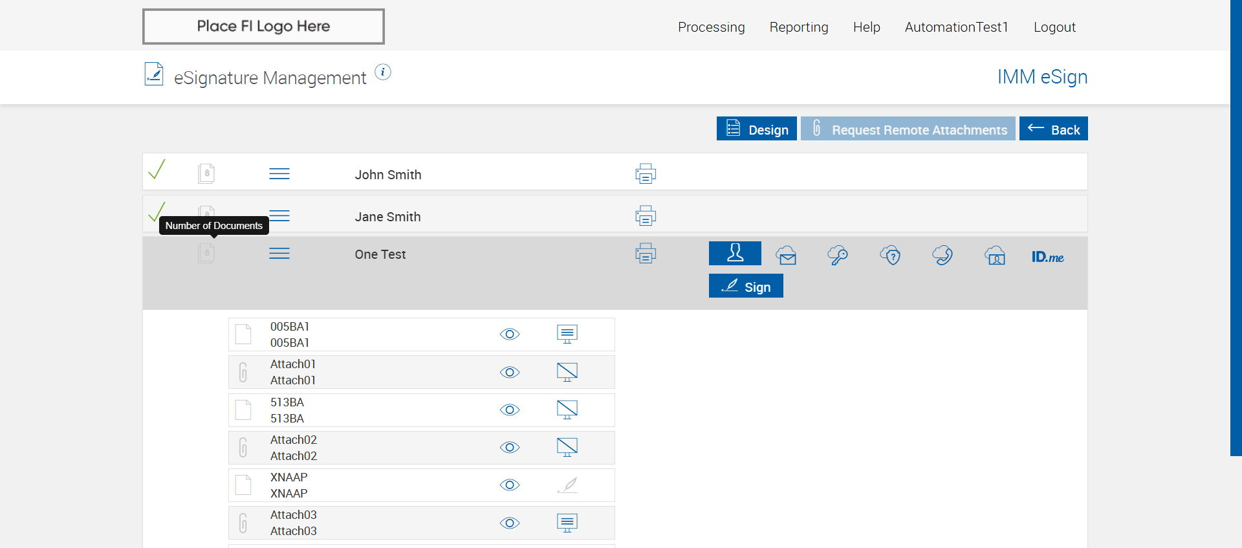Image resolution: width=1242 pixels, height=548 pixels.
Task: Print documents for John Smith
Action: tap(646, 173)
